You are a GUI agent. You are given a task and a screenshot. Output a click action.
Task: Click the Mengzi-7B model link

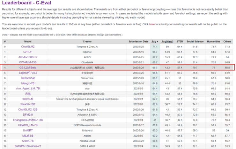[28, 83]
